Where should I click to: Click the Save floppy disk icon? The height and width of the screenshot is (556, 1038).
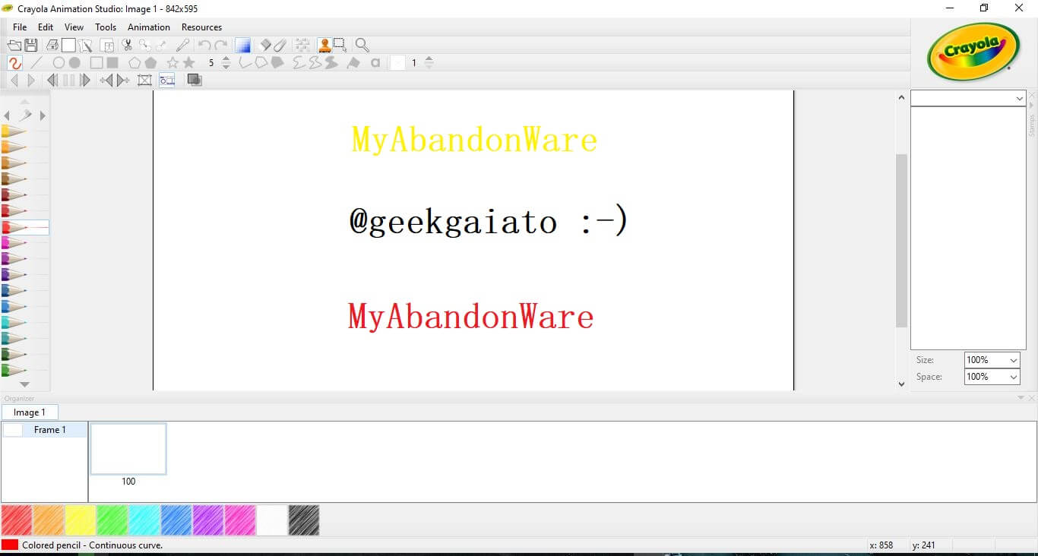click(x=31, y=46)
